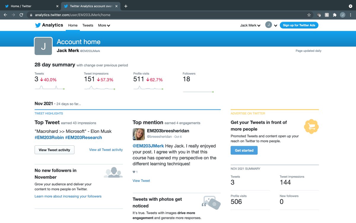Click the Twitter Analytics bird logo

(38, 25)
